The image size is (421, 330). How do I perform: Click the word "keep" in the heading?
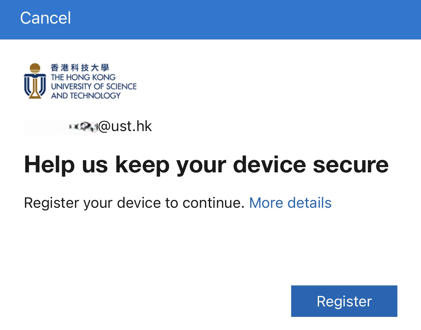(x=142, y=165)
